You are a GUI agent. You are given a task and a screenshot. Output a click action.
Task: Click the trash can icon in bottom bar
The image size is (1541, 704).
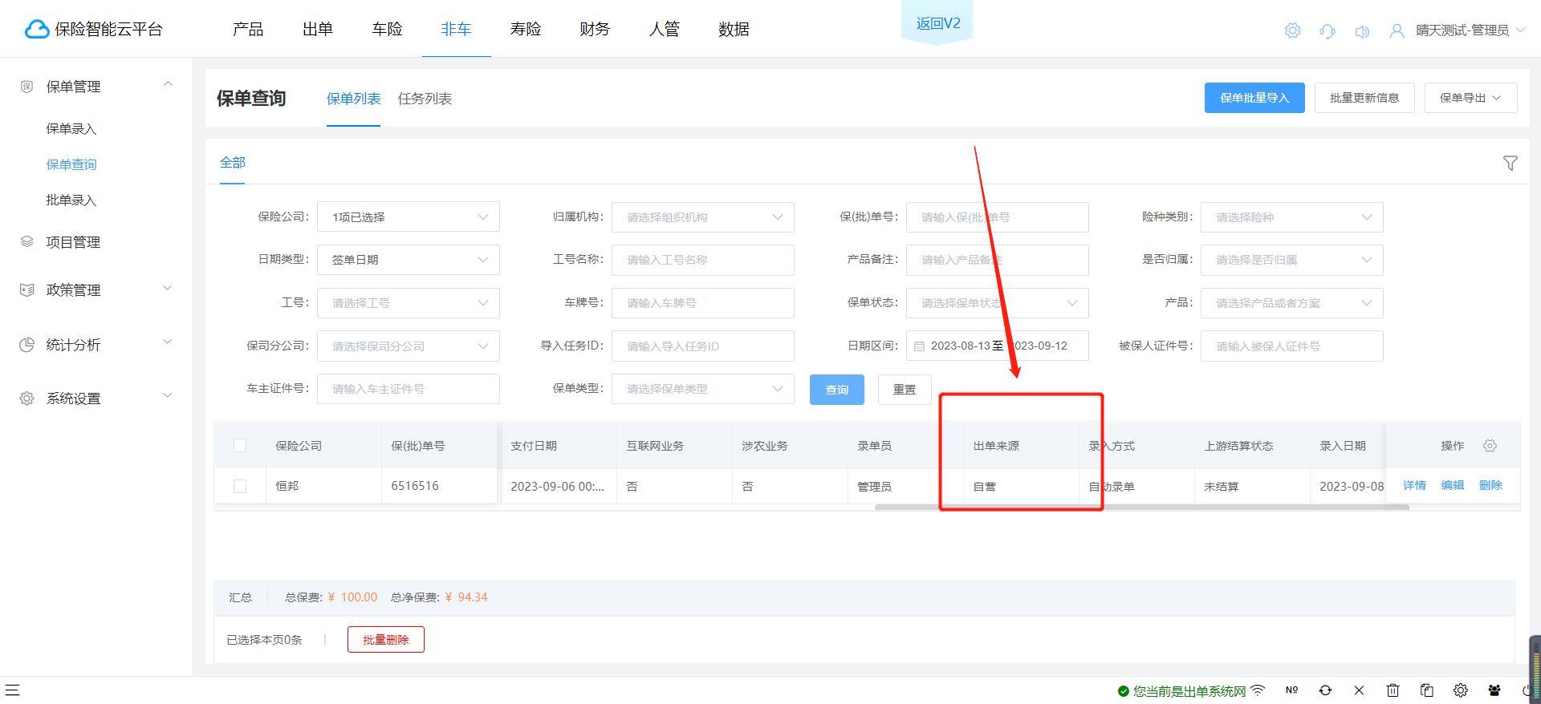click(1393, 690)
